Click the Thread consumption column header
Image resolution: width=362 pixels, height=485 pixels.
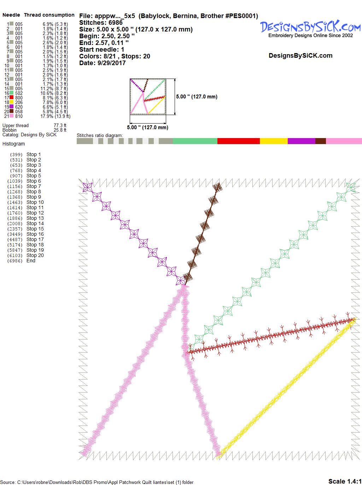coord(49,15)
